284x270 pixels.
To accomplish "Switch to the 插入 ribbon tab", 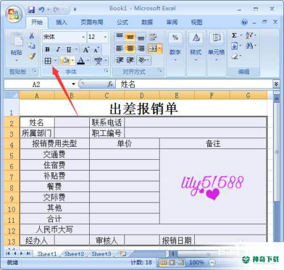I will coord(61,22).
